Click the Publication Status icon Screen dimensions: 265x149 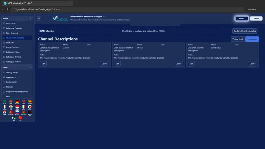pyautogui.click(x=4, y=52)
